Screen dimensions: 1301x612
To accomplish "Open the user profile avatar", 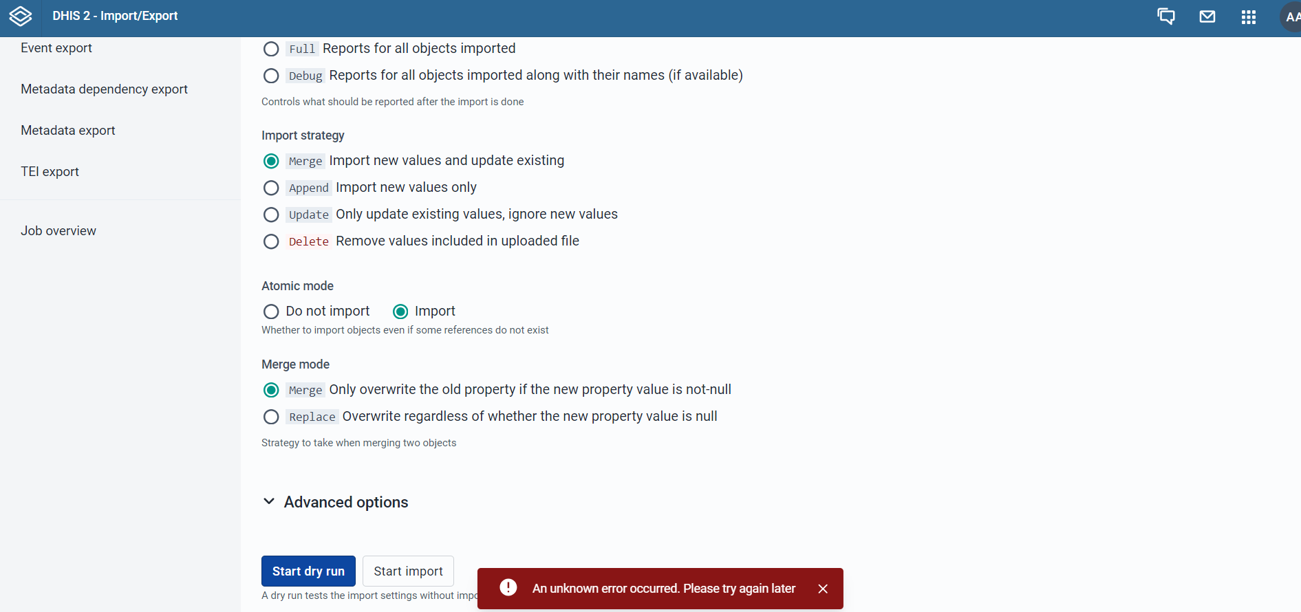I will click(x=1291, y=17).
